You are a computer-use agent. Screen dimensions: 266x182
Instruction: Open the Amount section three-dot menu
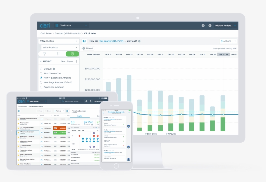click(x=77, y=61)
